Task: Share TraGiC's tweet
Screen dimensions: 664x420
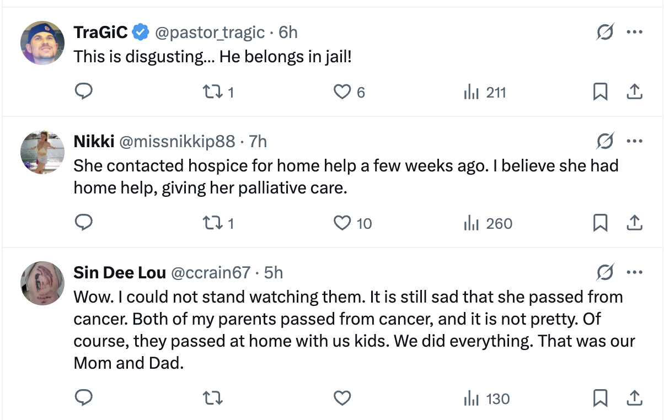Action: (x=635, y=91)
